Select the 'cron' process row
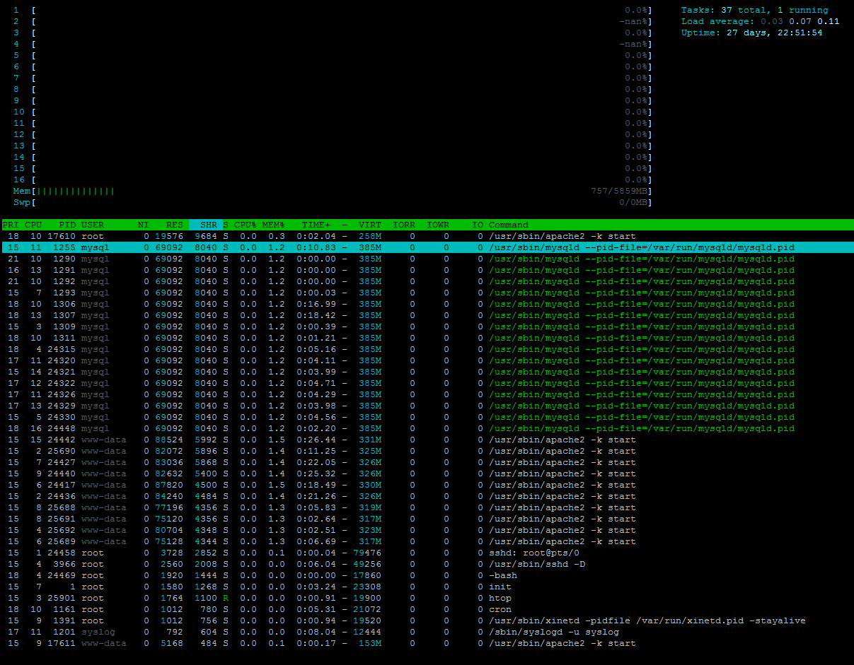854x665 pixels. coord(427,609)
